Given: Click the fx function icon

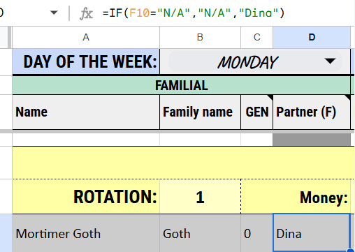Looking at the screenshot, I should click(86, 13).
